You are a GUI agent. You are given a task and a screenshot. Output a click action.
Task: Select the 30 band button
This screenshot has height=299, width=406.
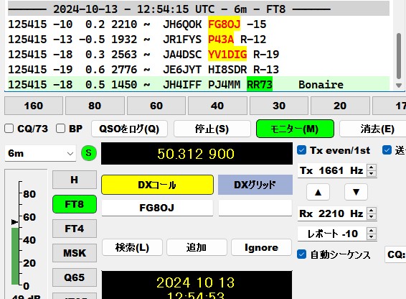279,106
